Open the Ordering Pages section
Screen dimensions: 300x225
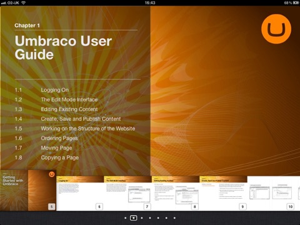click(x=59, y=138)
